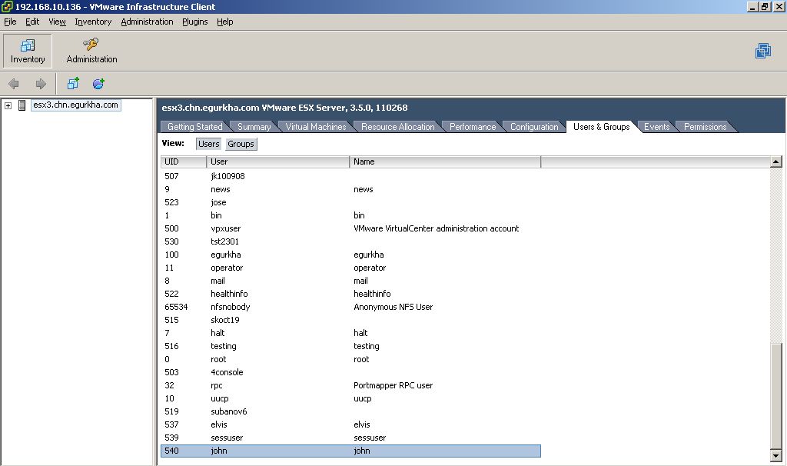Click the title bar application icon
The width and height of the screenshot is (787, 466).
pyautogui.click(x=7, y=6)
